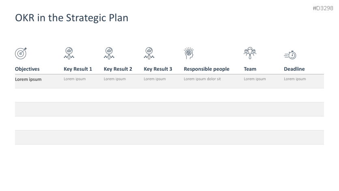The width and height of the screenshot is (339, 191).
Task: Click the #D3298 slide code label
Action: (x=323, y=8)
